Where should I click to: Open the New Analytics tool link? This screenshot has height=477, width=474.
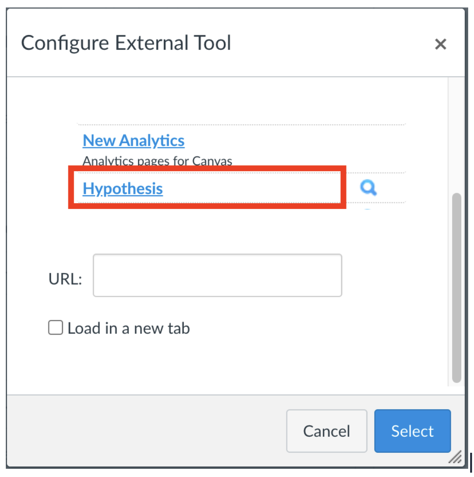click(133, 141)
